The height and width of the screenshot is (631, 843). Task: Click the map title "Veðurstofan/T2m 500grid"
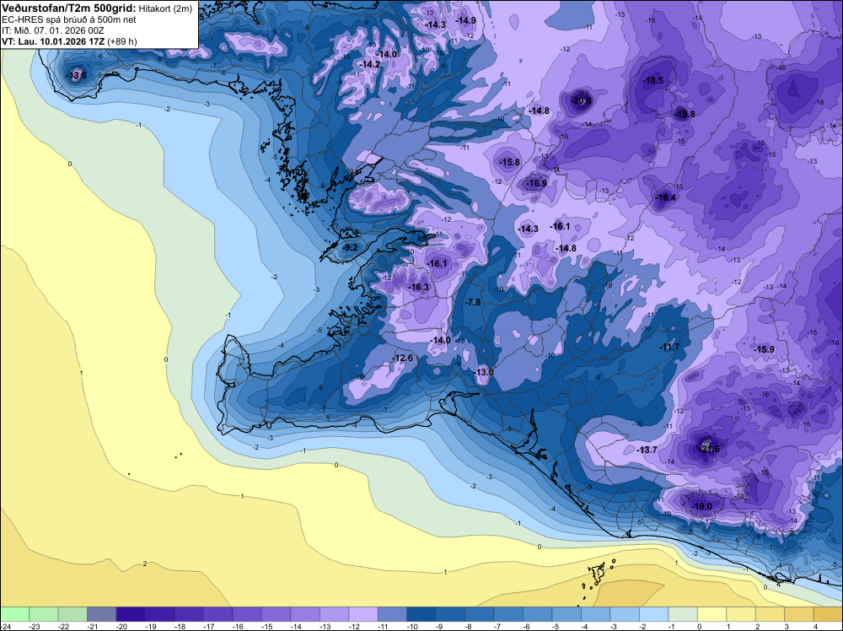(x=69, y=8)
